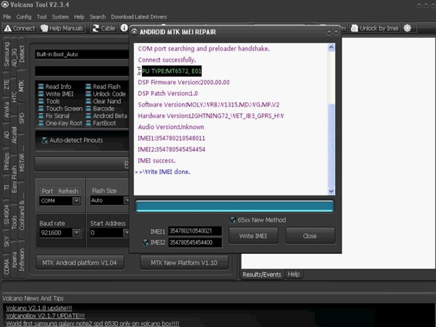The width and height of the screenshot is (436, 327).
Task: Switch to the Xperia side tab
Action: pyautogui.click(x=14, y=259)
